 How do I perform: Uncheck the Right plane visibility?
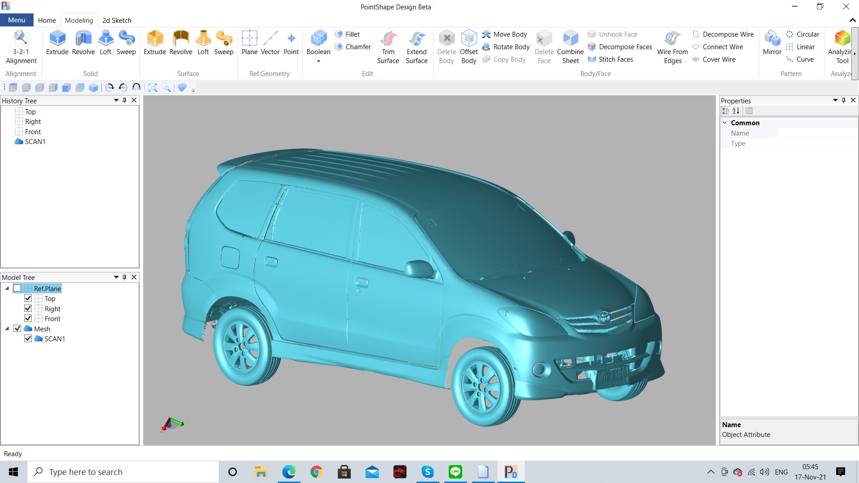click(x=28, y=308)
